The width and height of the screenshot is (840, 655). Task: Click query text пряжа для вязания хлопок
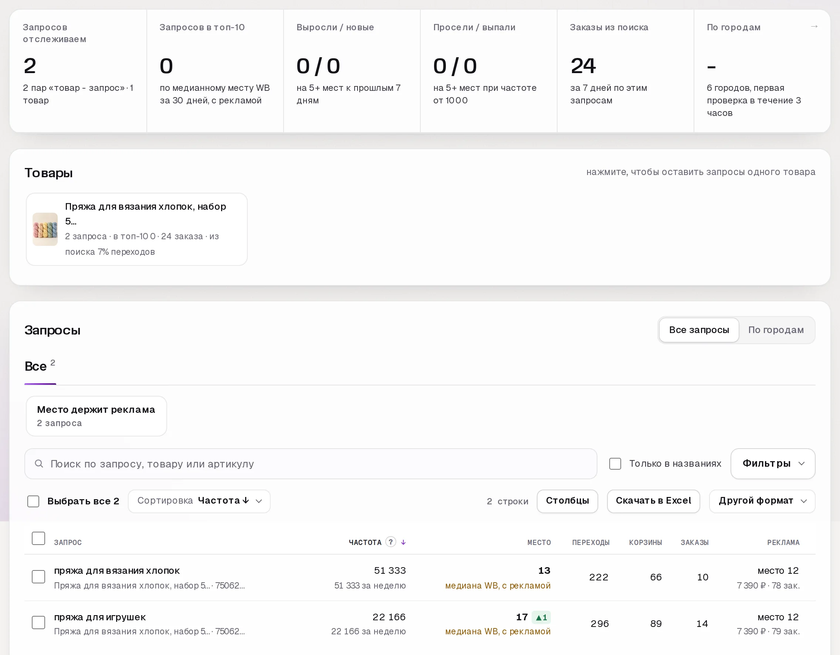point(117,571)
